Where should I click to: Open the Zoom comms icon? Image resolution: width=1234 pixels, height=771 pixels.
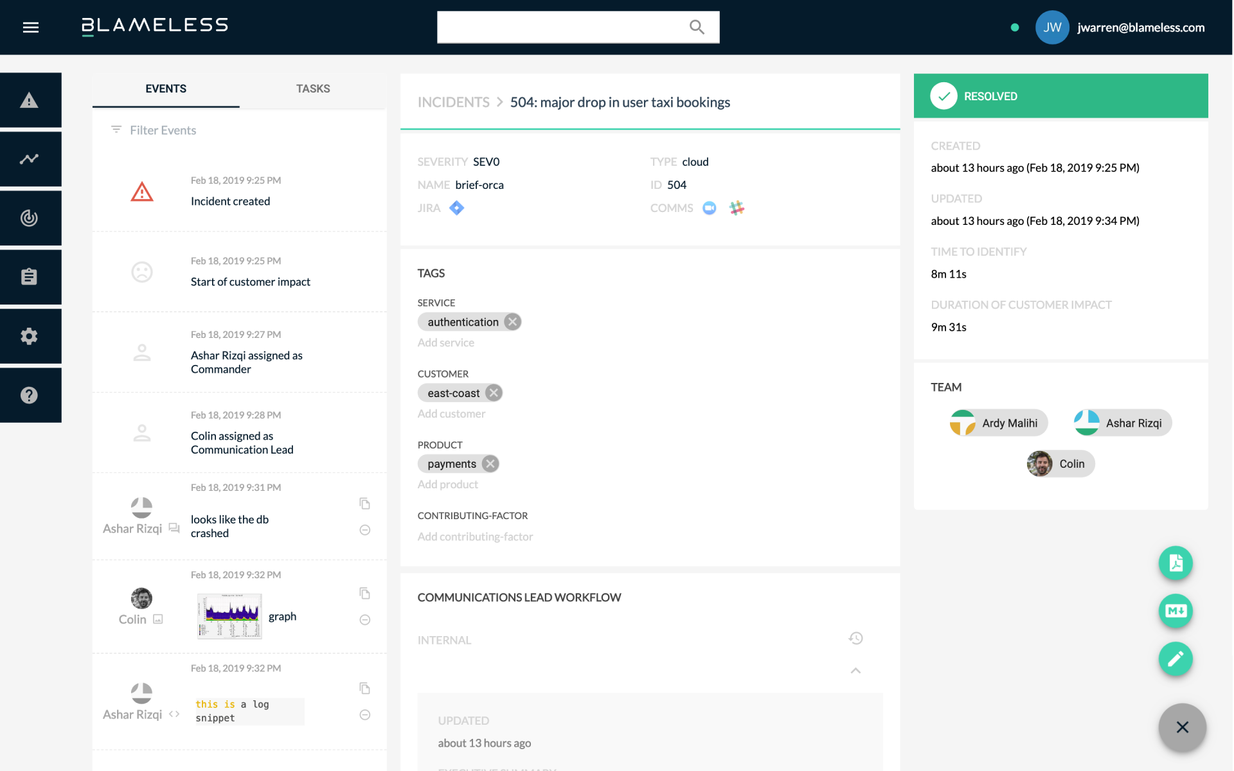tap(710, 208)
